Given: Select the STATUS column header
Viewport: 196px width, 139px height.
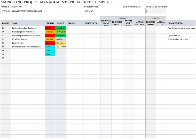Looking at the screenshot, I should (x=61, y=23).
